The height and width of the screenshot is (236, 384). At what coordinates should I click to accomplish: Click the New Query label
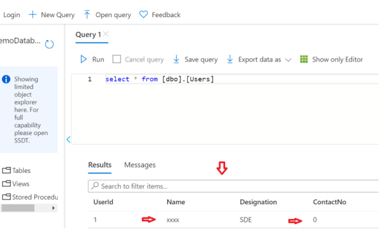58,15
